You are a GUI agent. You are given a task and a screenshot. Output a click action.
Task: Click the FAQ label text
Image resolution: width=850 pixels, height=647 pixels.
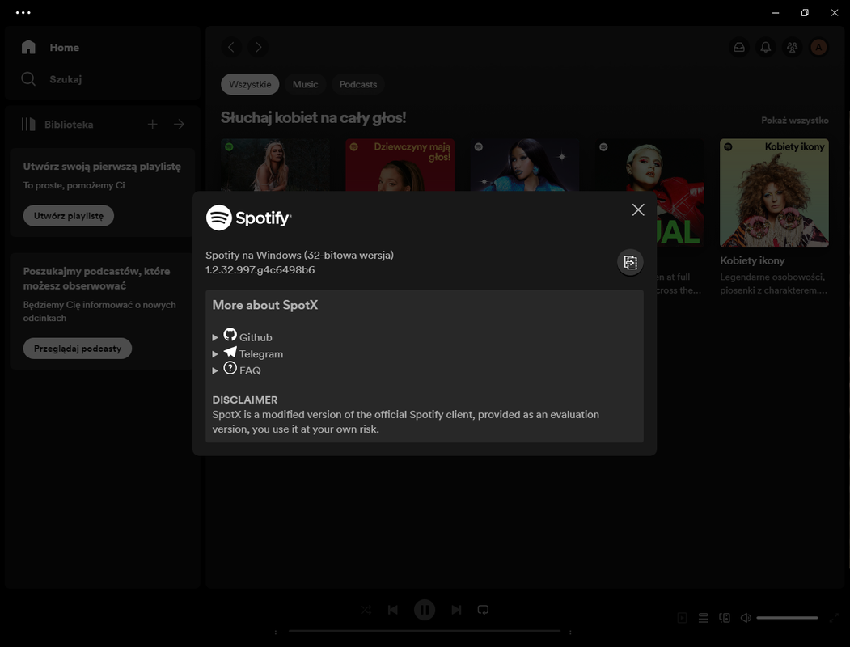coord(250,371)
